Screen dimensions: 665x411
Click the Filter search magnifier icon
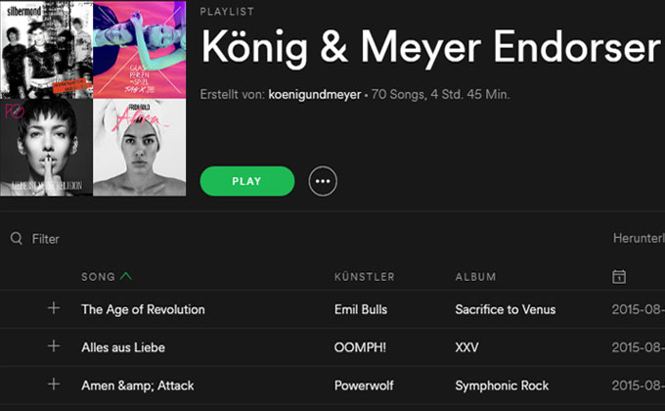(x=16, y=238)
